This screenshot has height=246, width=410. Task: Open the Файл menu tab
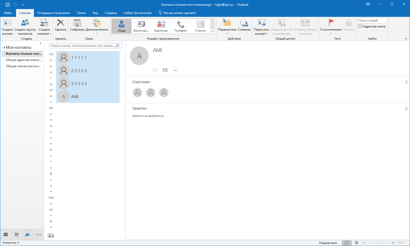[x=8, y=13]
